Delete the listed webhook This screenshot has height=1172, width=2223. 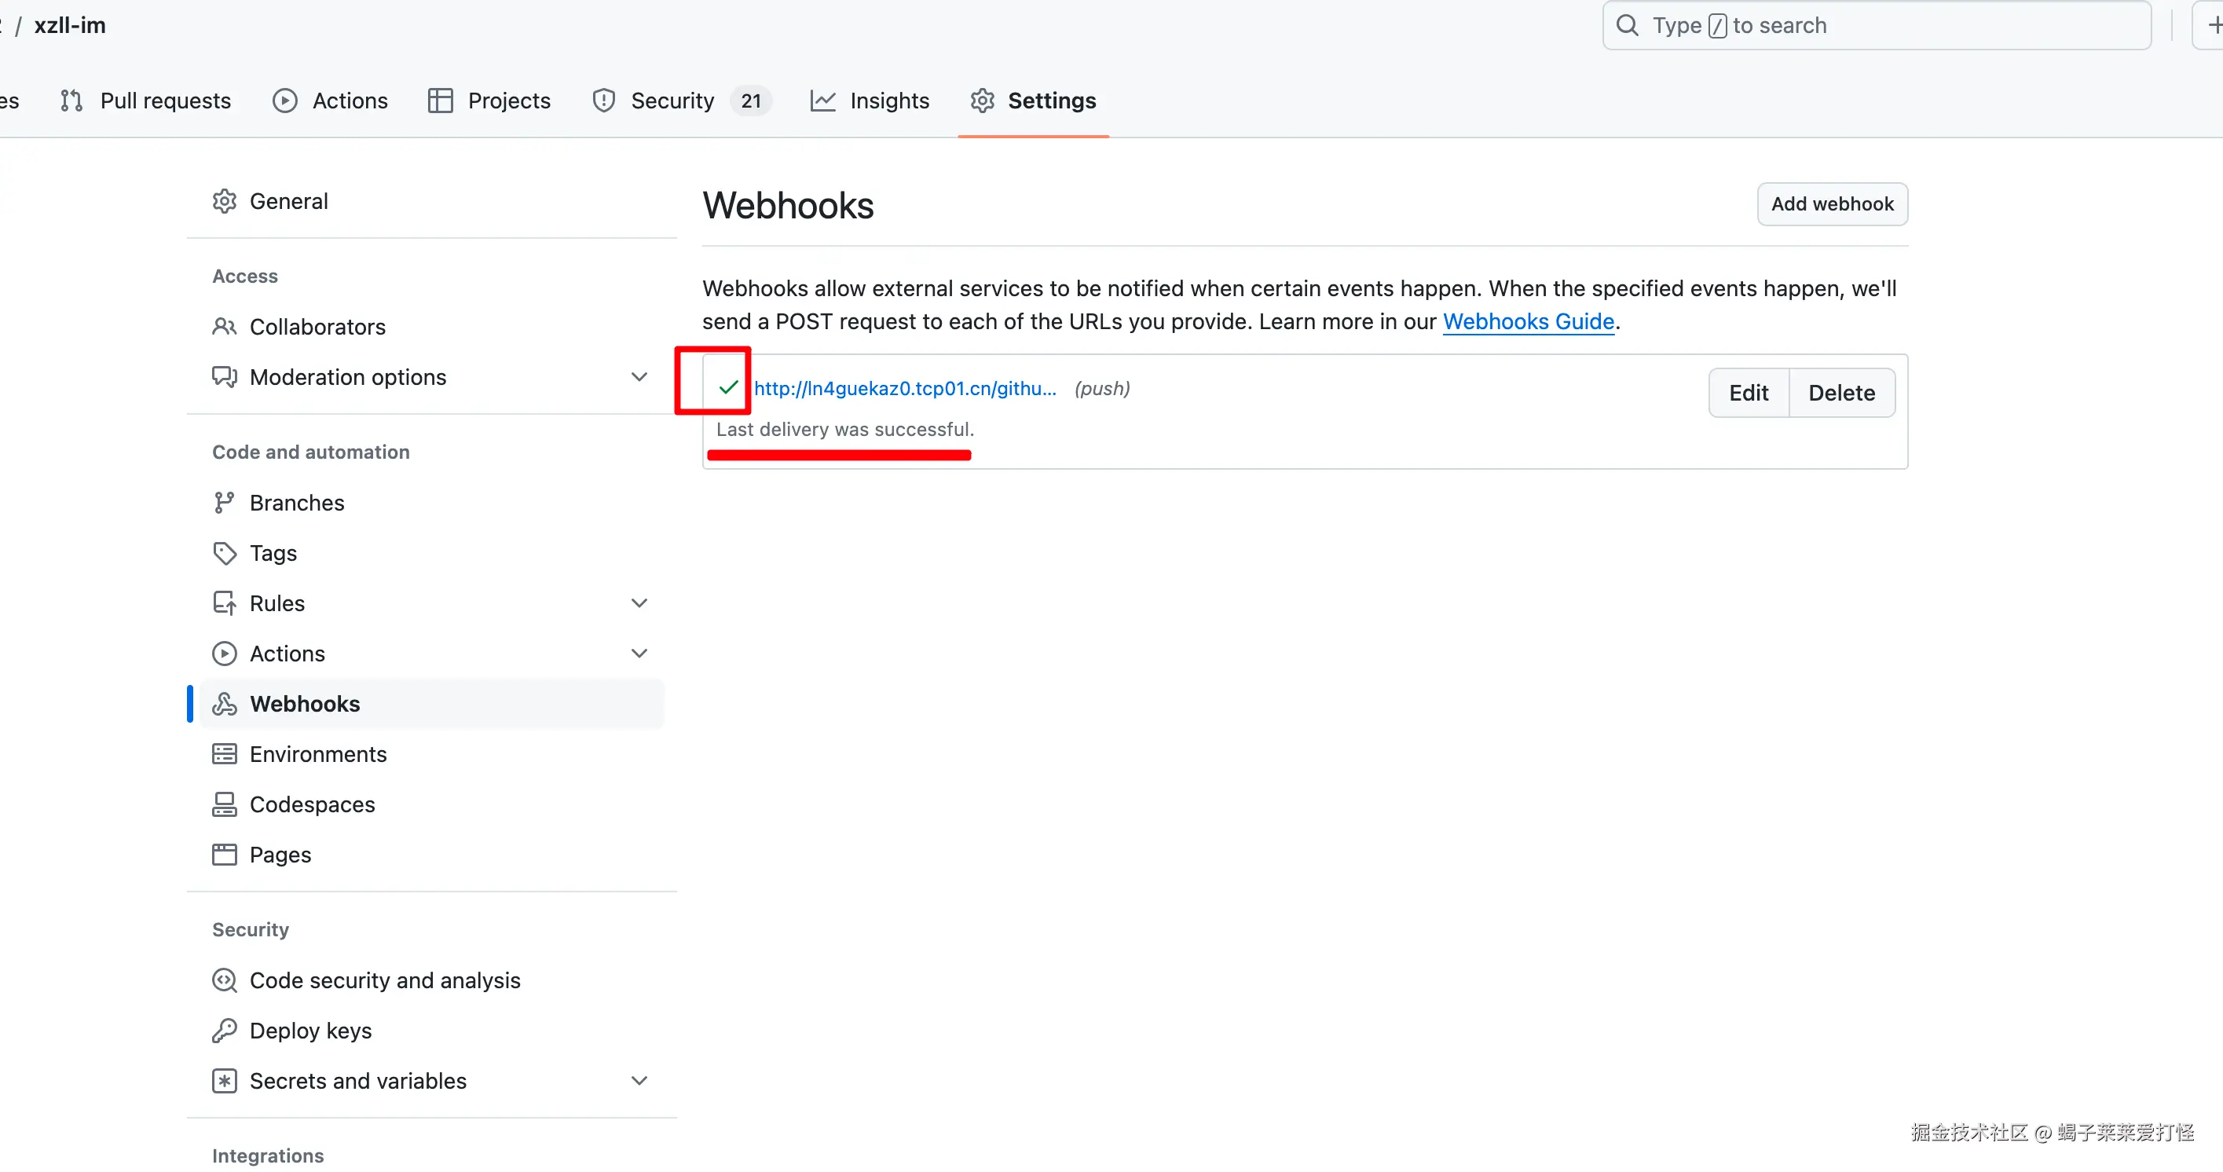pyautogui.click(x=1840, y=393)
